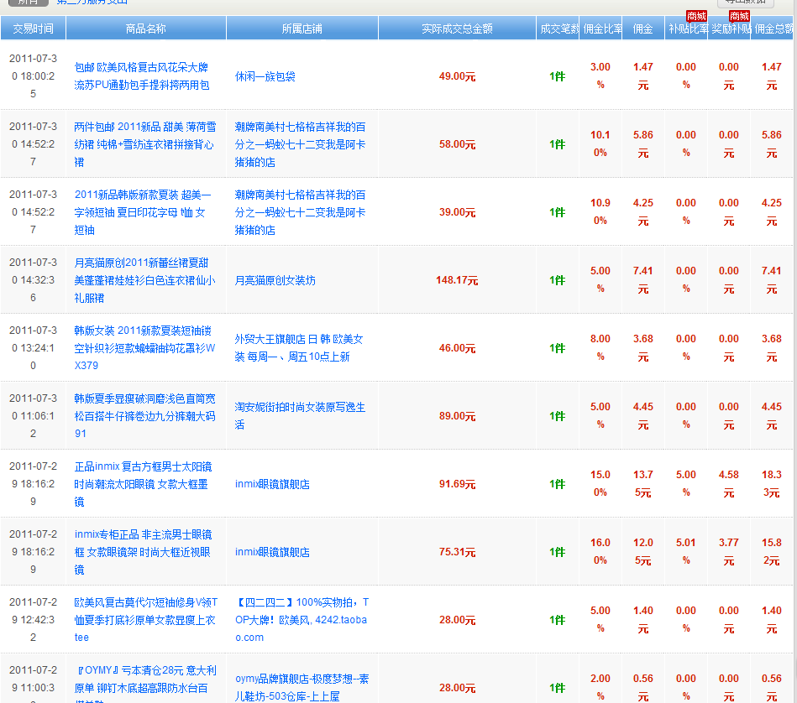797x703 pixels.
Task: Open 潮牌南美村 shop link in 39.00元 row
Action: pos(300,212)
